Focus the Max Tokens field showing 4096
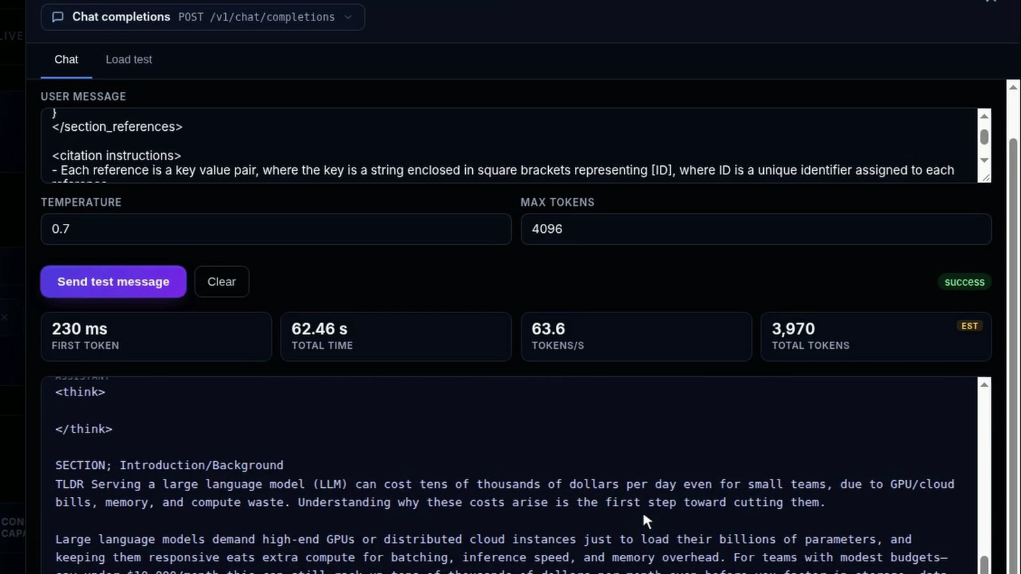1021x574 pixels. pos(756,229)
